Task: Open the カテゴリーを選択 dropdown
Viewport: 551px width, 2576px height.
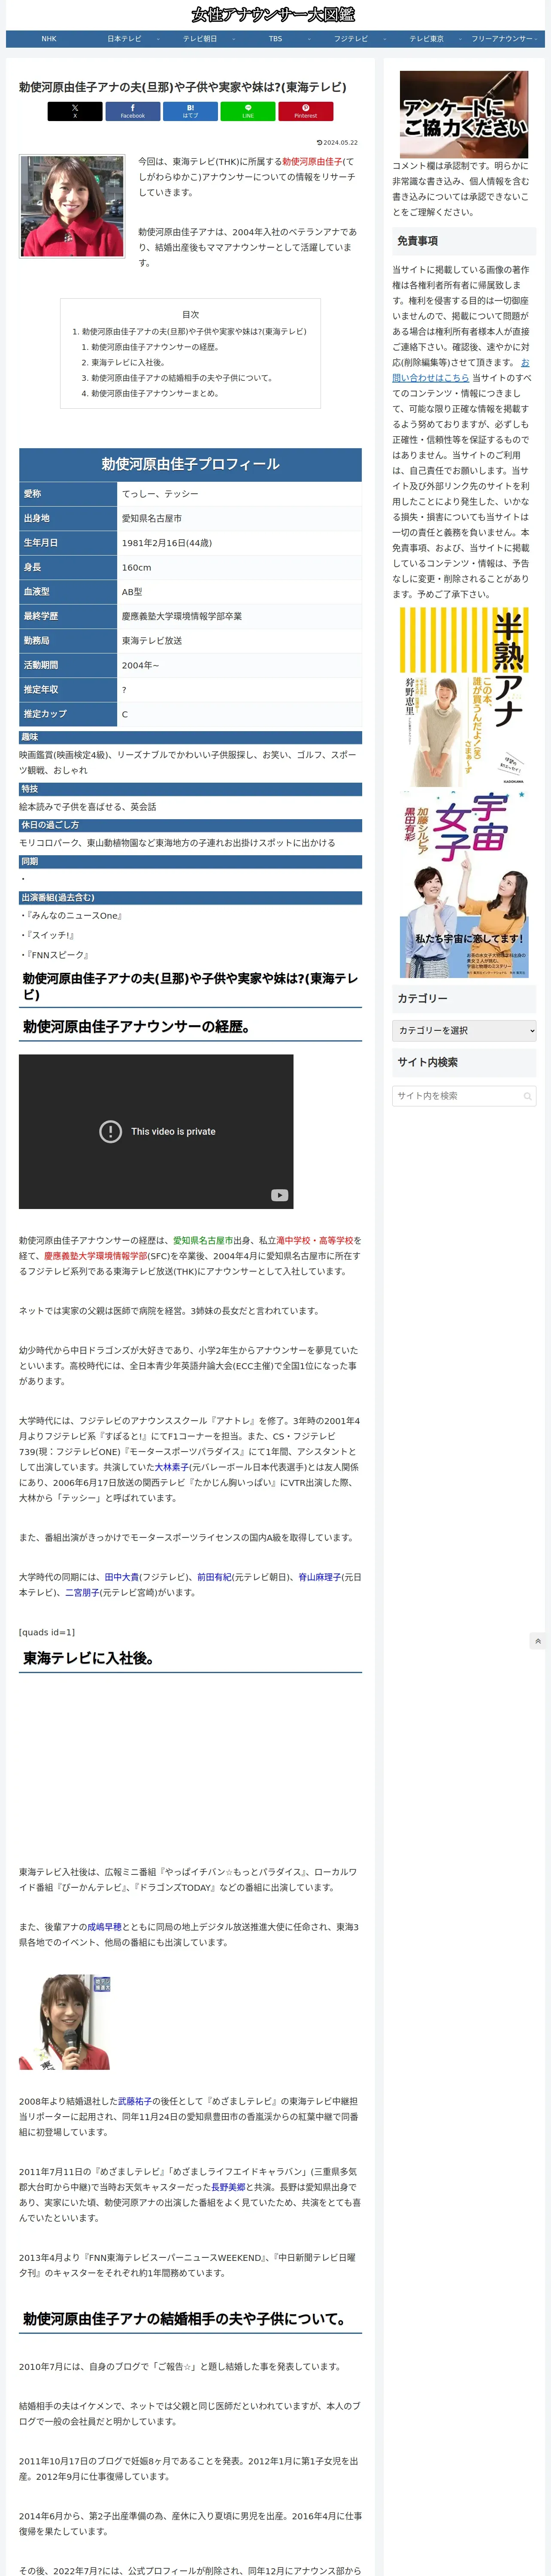Action: coord(464,1030)
